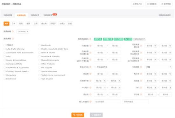The image size is (175, 118).
Task: Open help icon beside 商品数 label
Action: click(x=90, y=74)
